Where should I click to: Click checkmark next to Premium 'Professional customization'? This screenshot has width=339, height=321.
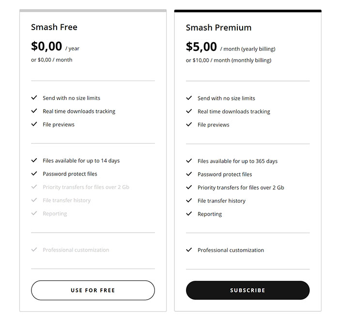(x=189, y=250)
